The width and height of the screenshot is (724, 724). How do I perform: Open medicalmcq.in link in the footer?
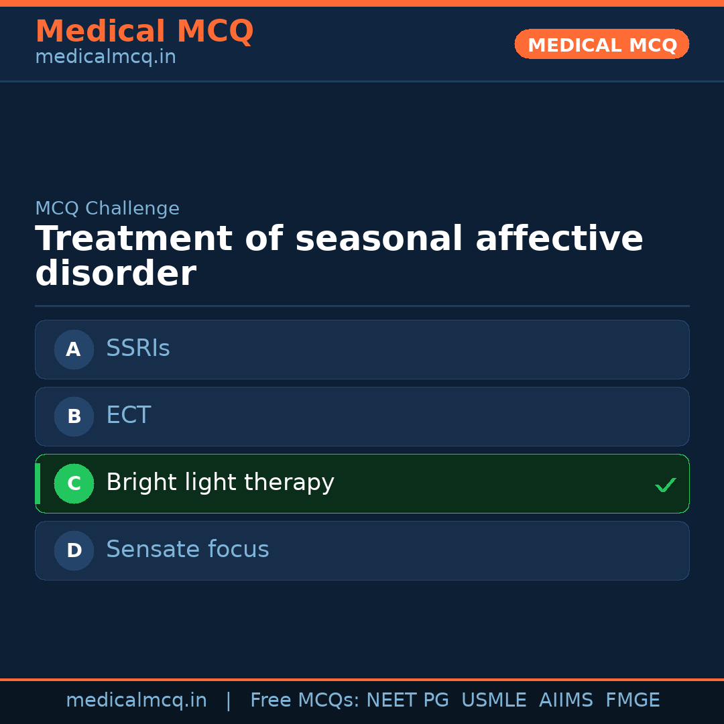click(136, 701)
